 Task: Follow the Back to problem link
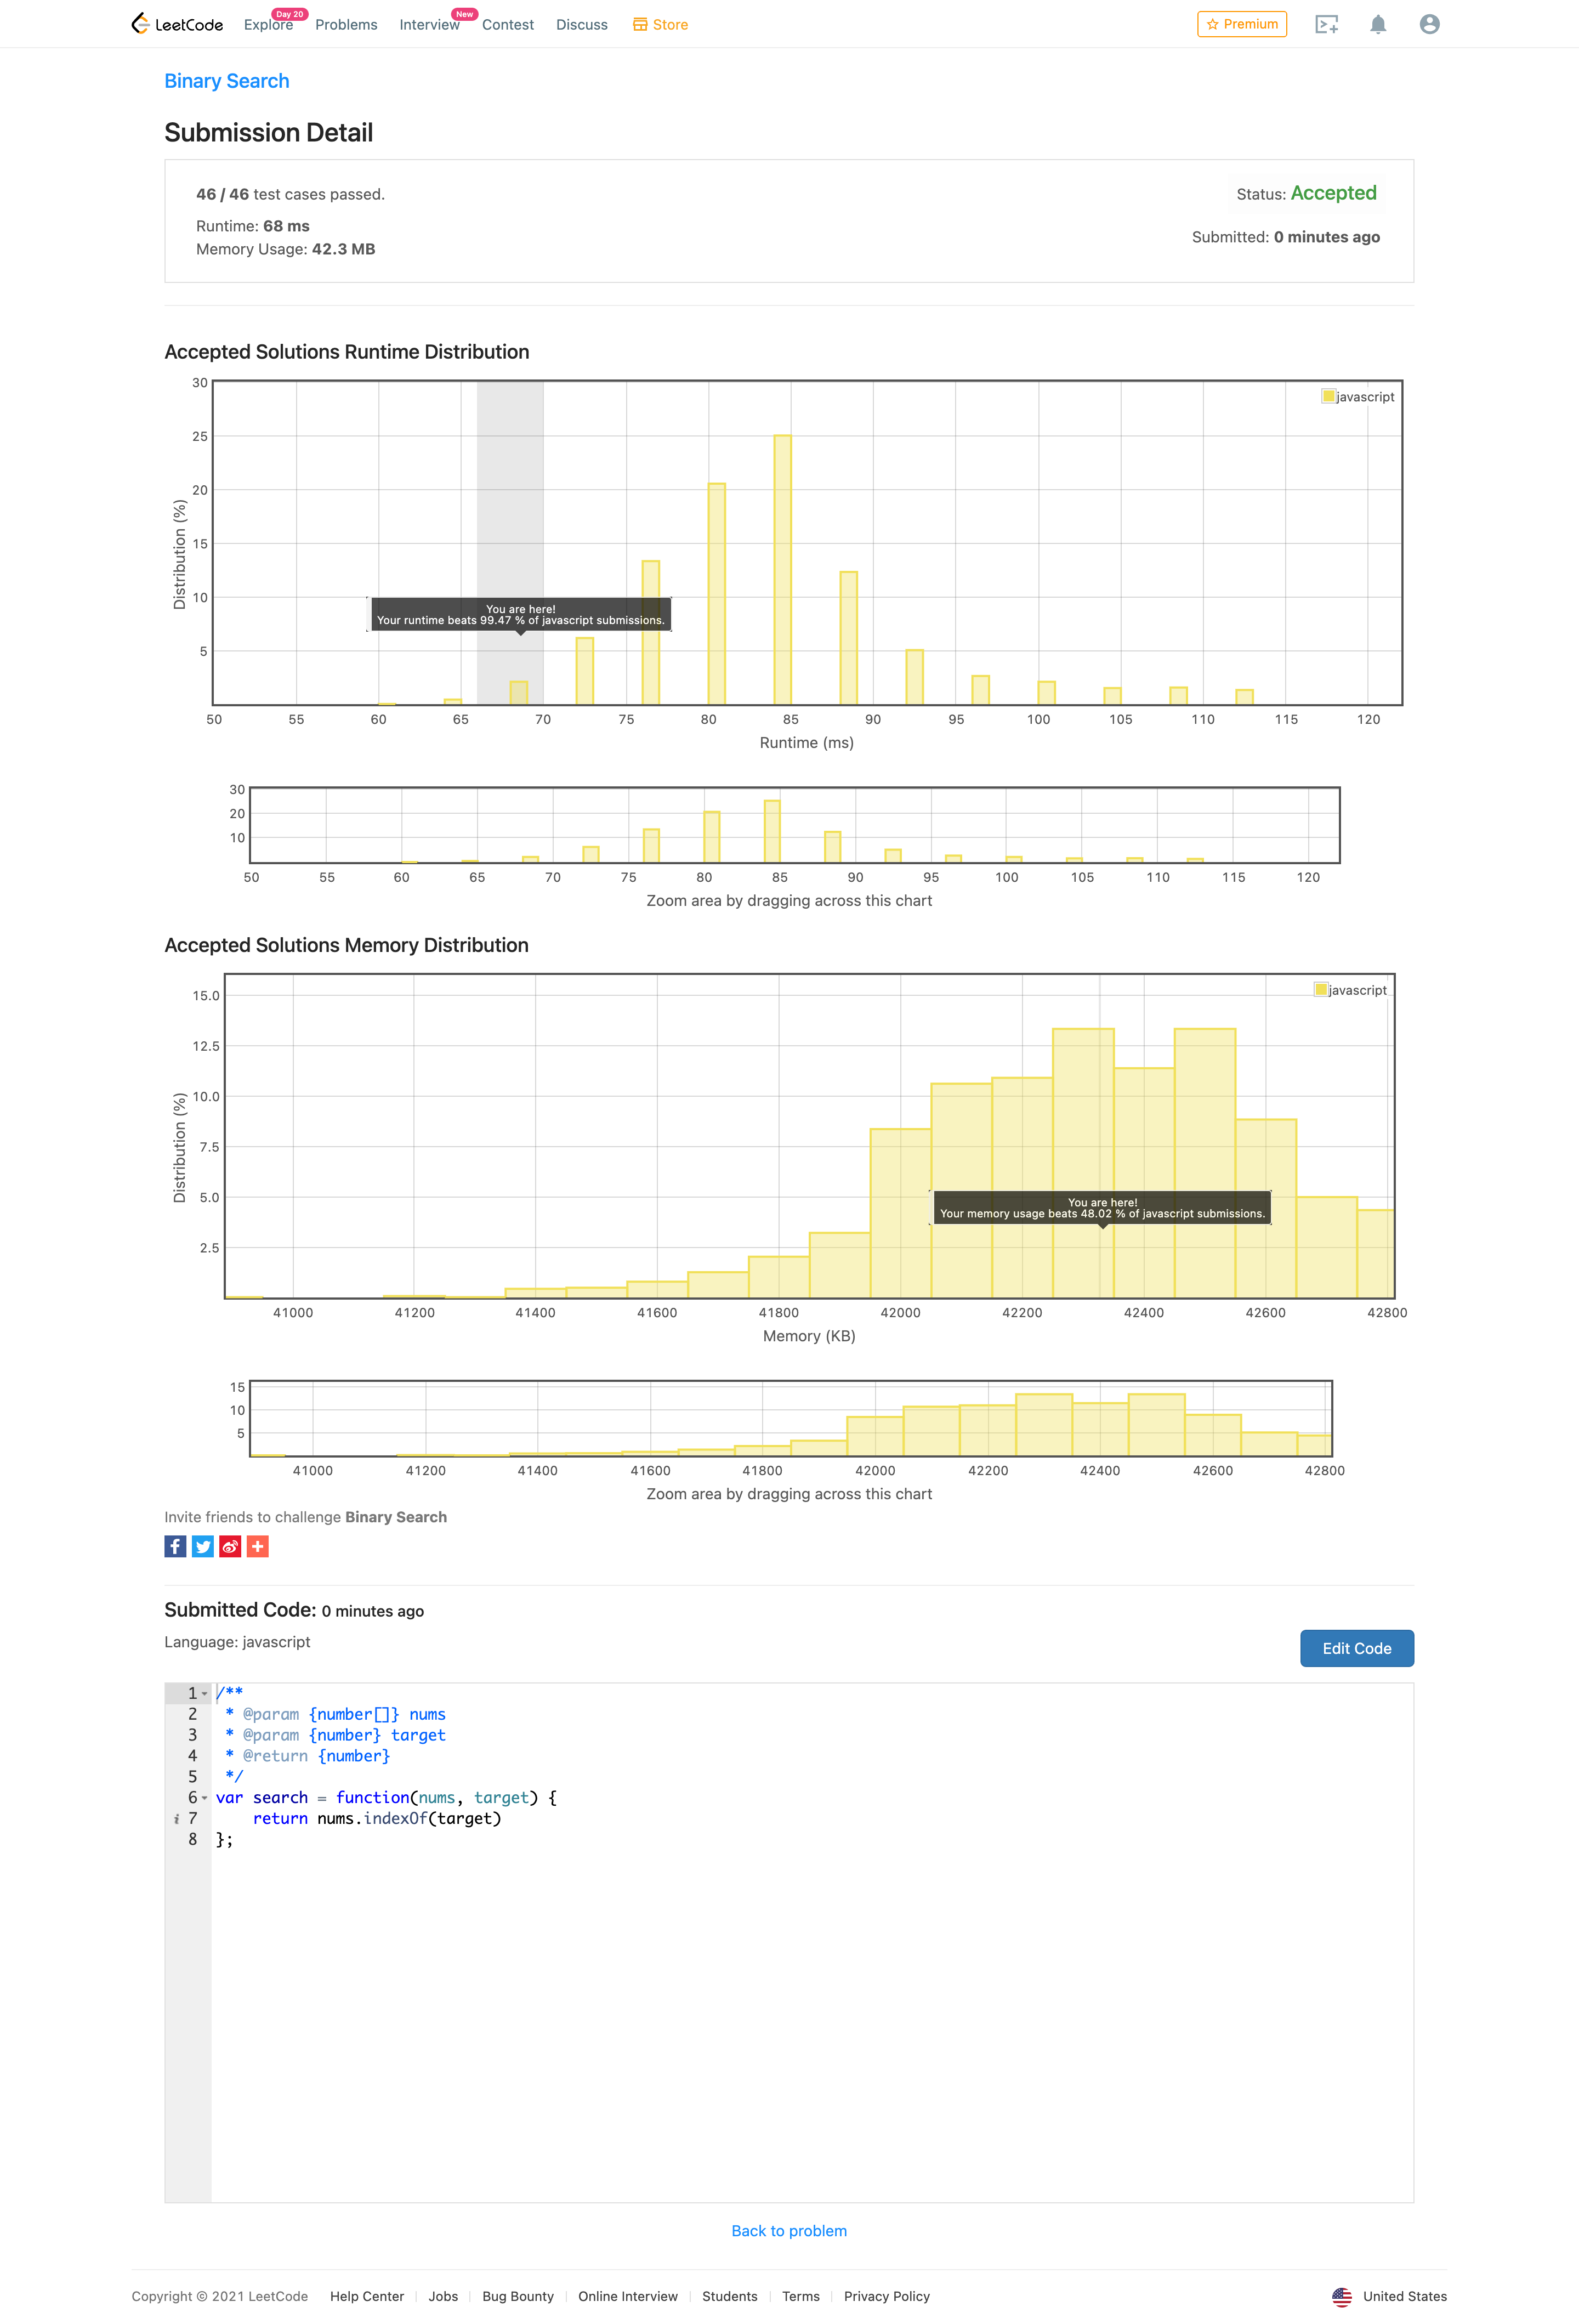[x=788, y=2230]
